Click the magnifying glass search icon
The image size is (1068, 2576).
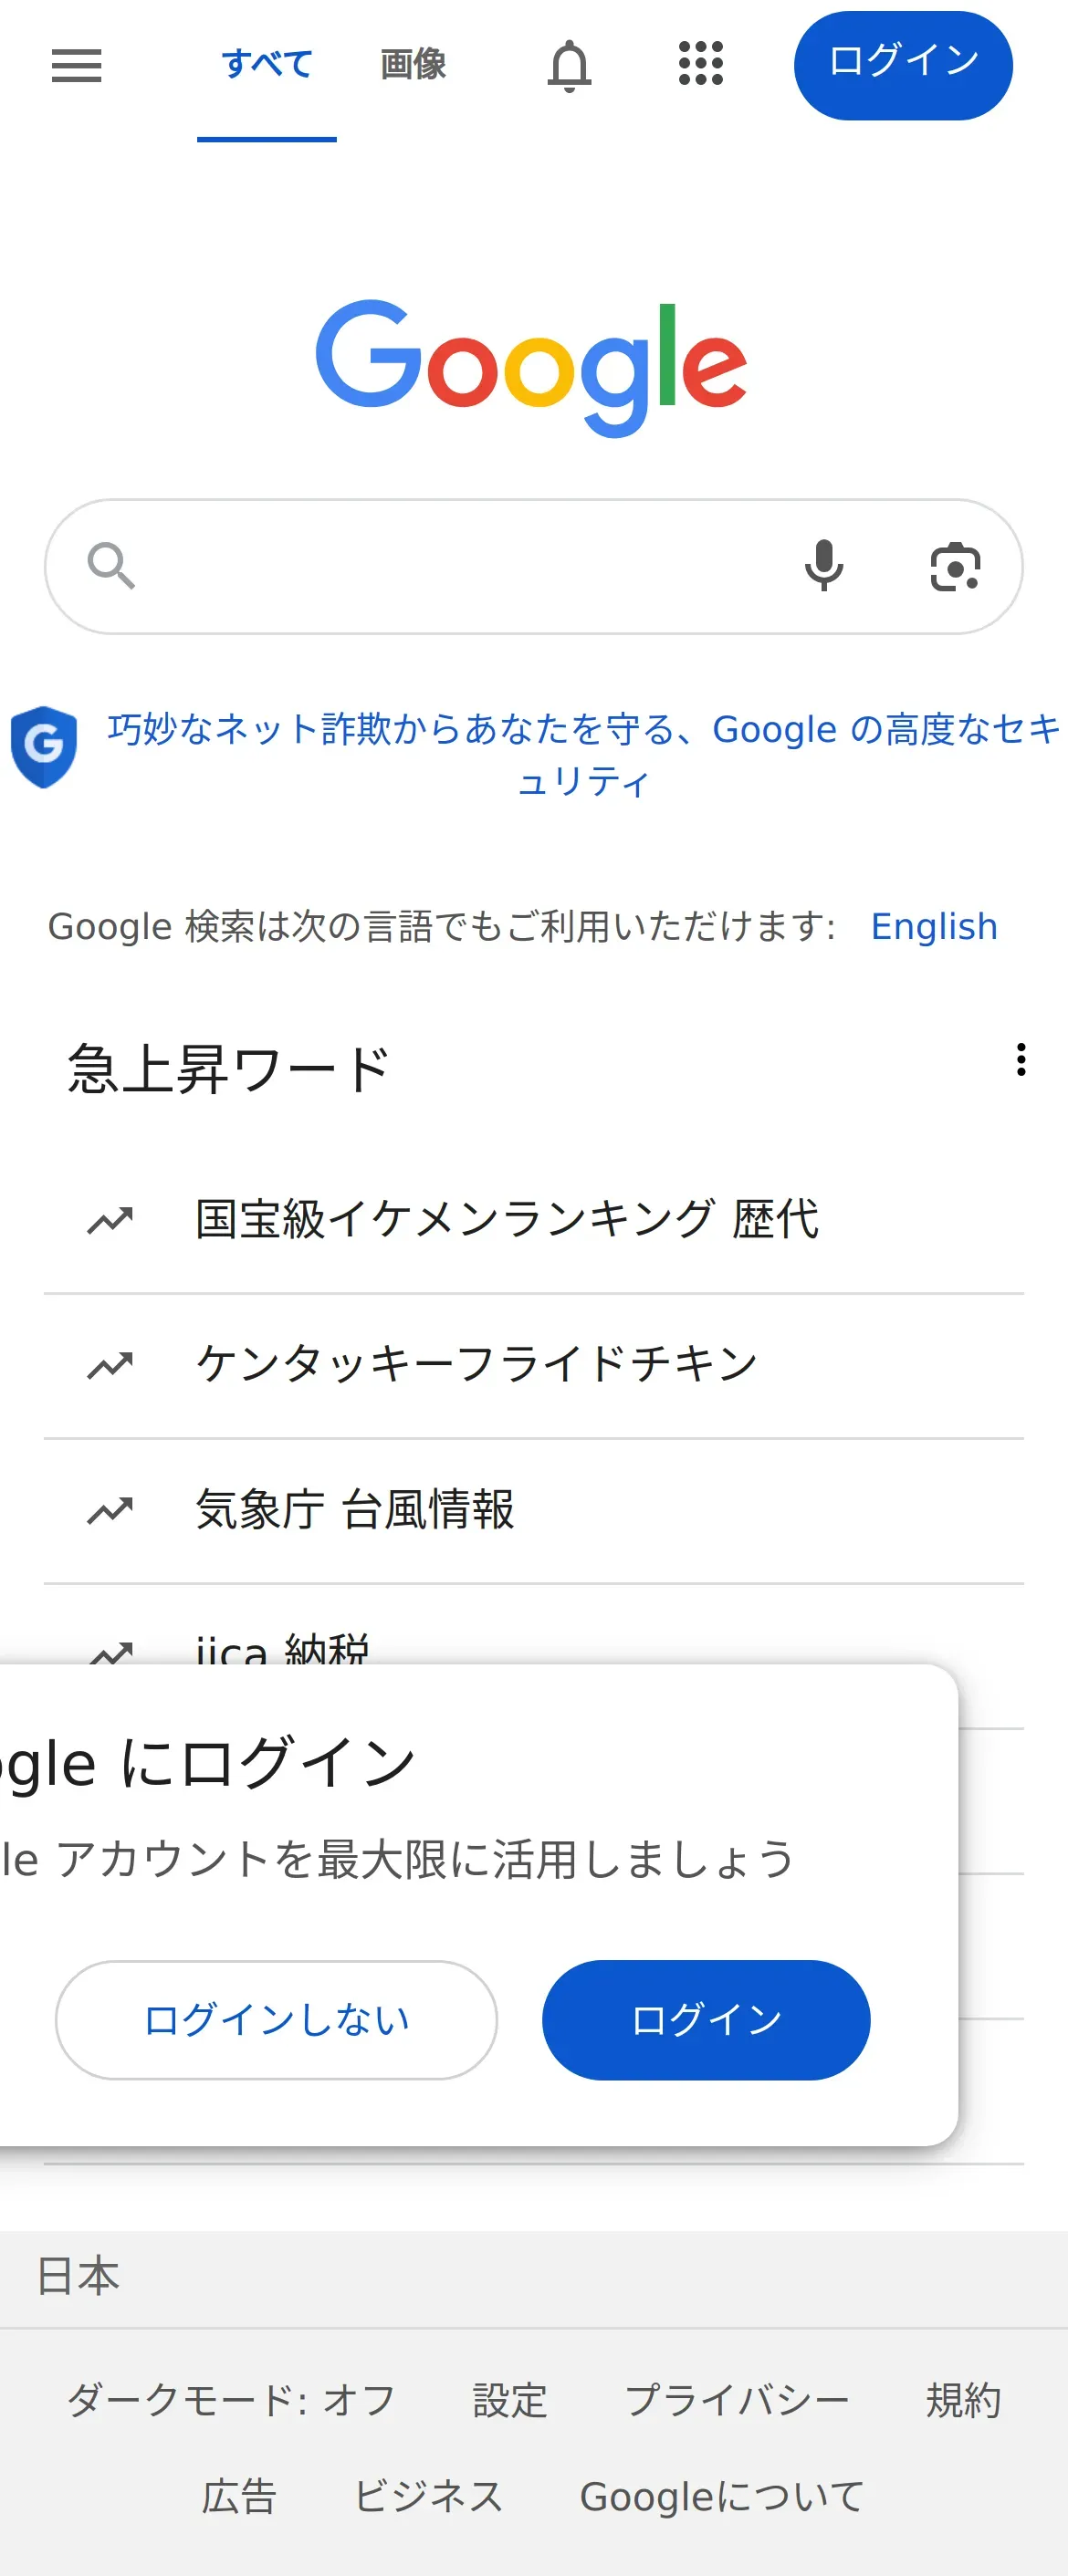(110, 566)
